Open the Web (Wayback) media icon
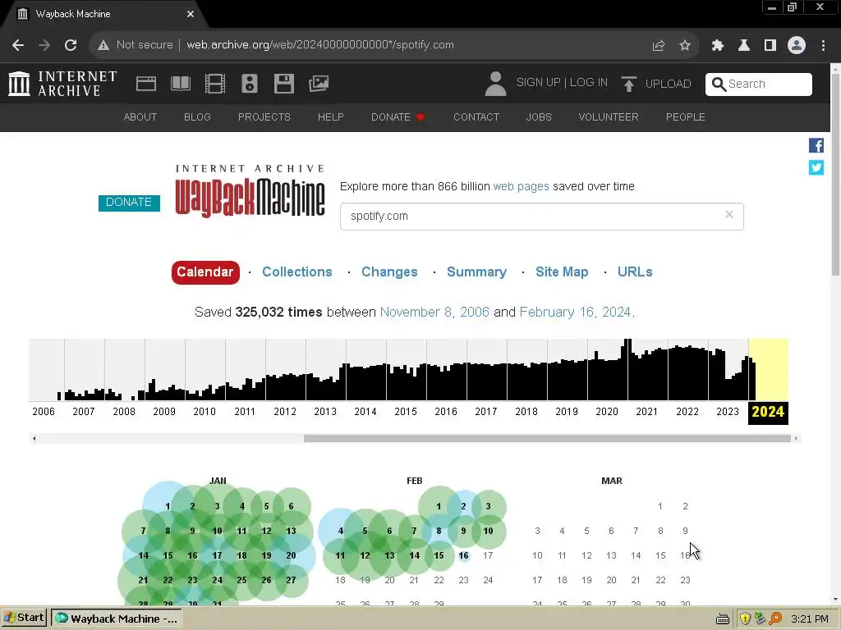Screen dimensions: 841x630 (x=146, y=84)
